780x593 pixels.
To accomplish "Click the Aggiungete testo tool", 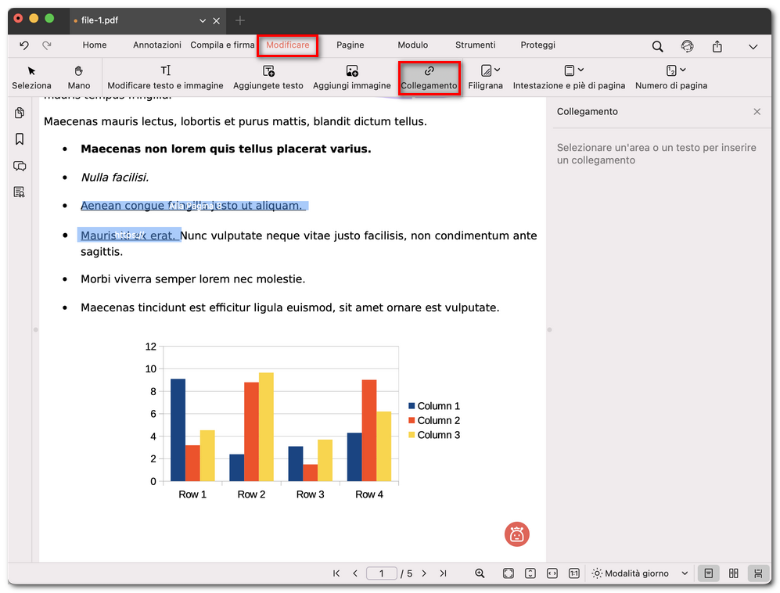I will tap(268, 77).
